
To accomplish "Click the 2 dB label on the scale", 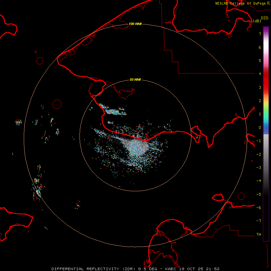I will (260, 101).
